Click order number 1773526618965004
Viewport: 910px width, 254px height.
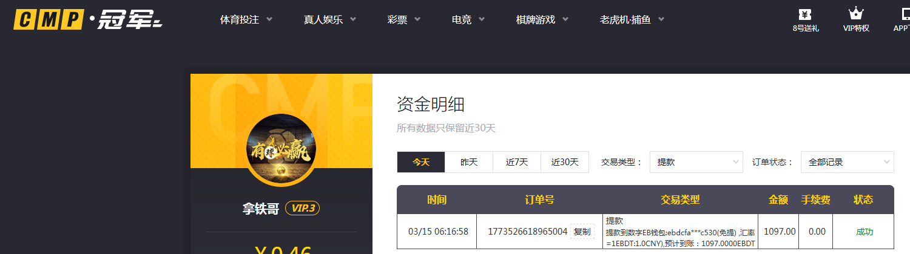[x=528, y=232]
